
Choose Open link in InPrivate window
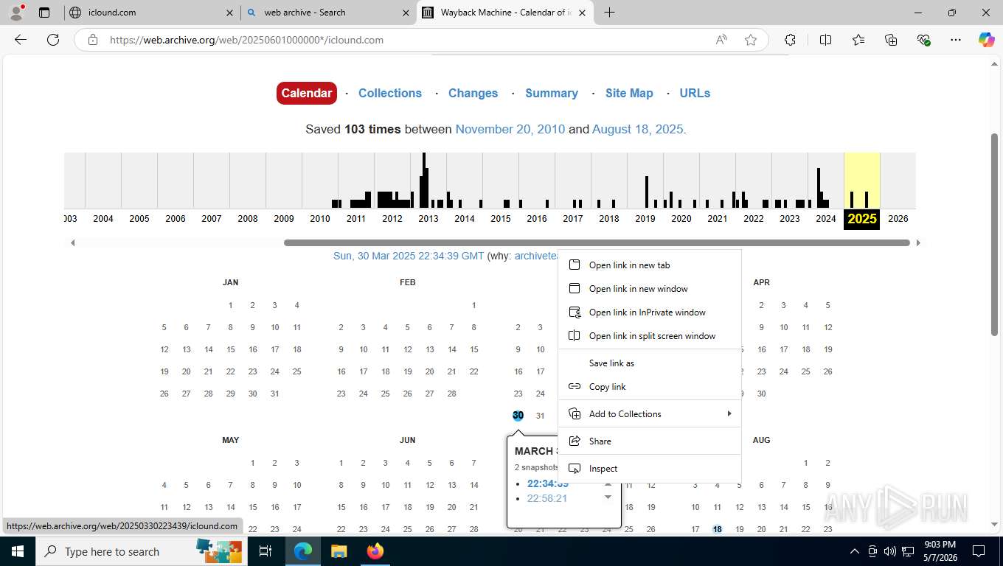click(x=650, y=312)
